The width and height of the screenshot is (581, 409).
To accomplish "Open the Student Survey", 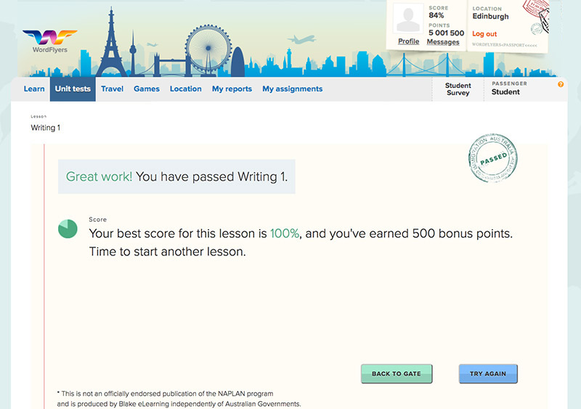I will (x=458, y=88).
